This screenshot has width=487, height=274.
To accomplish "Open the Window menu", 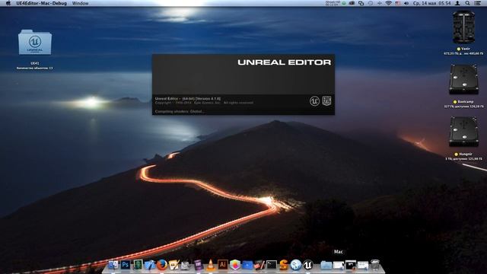I will 80,3.
